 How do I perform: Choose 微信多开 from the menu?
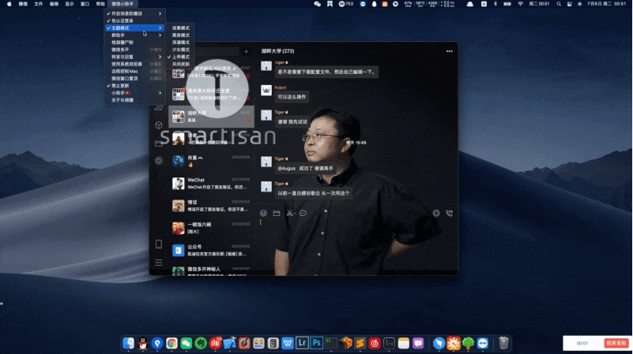(134, 50)
